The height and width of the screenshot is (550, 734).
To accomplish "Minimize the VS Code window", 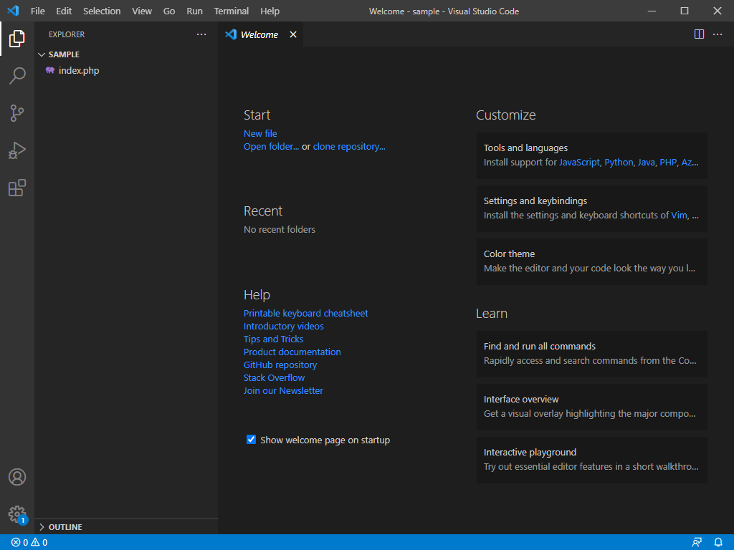I will pos(652,11).
